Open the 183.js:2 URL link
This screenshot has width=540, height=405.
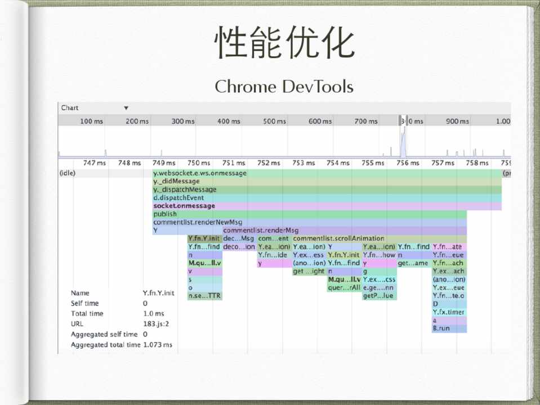pyautogui.click(x=156, y=324)
